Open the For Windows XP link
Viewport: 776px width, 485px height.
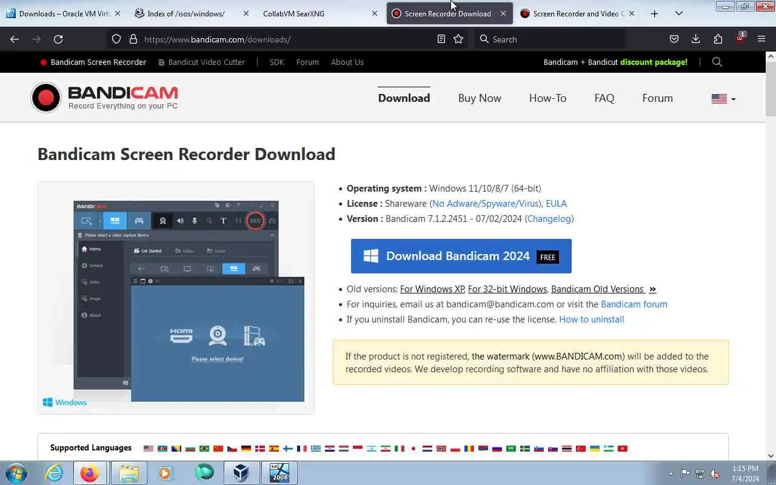(432, 289)
